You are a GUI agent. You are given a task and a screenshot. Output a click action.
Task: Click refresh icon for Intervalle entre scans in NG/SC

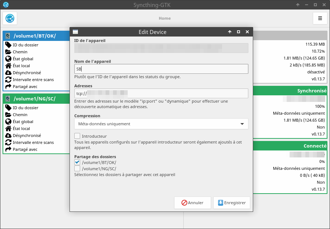point(8,142)
